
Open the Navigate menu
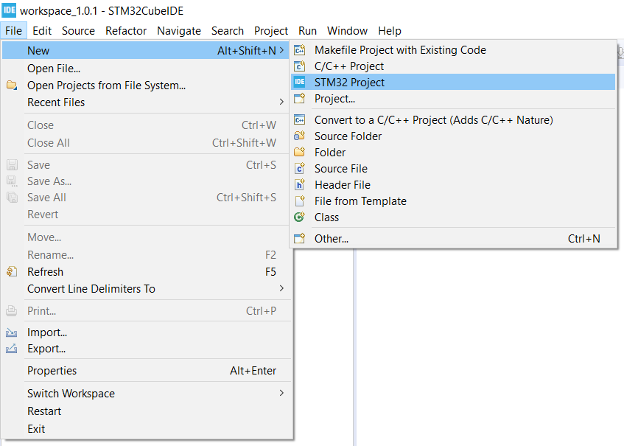pos(179,31)
